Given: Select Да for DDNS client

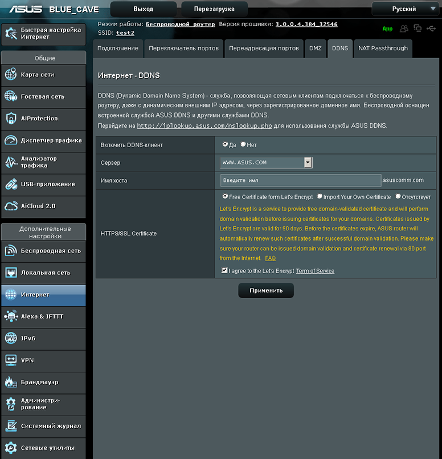Looking at the screenshot, I should 225,144.
